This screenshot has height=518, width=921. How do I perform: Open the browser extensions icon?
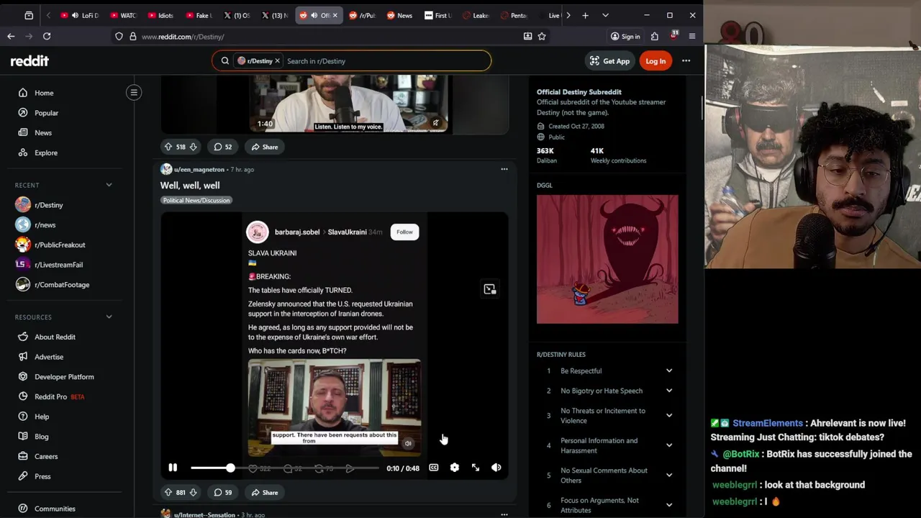coord(655,36)
